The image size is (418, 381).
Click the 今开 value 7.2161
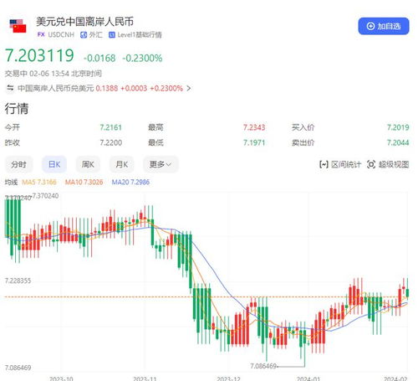pos(110,127)
